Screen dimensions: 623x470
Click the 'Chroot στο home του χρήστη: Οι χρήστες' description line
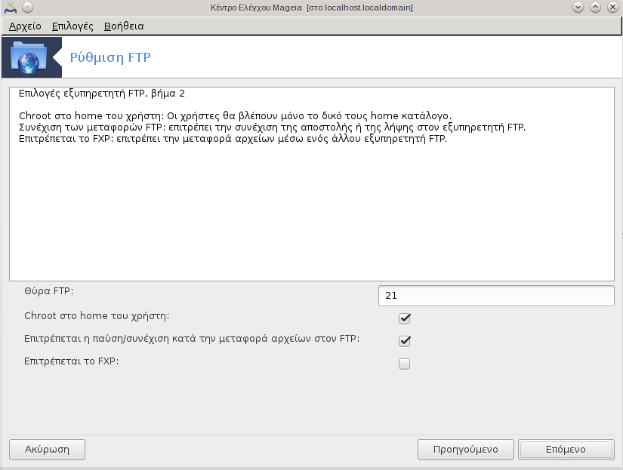pos(235,116)
